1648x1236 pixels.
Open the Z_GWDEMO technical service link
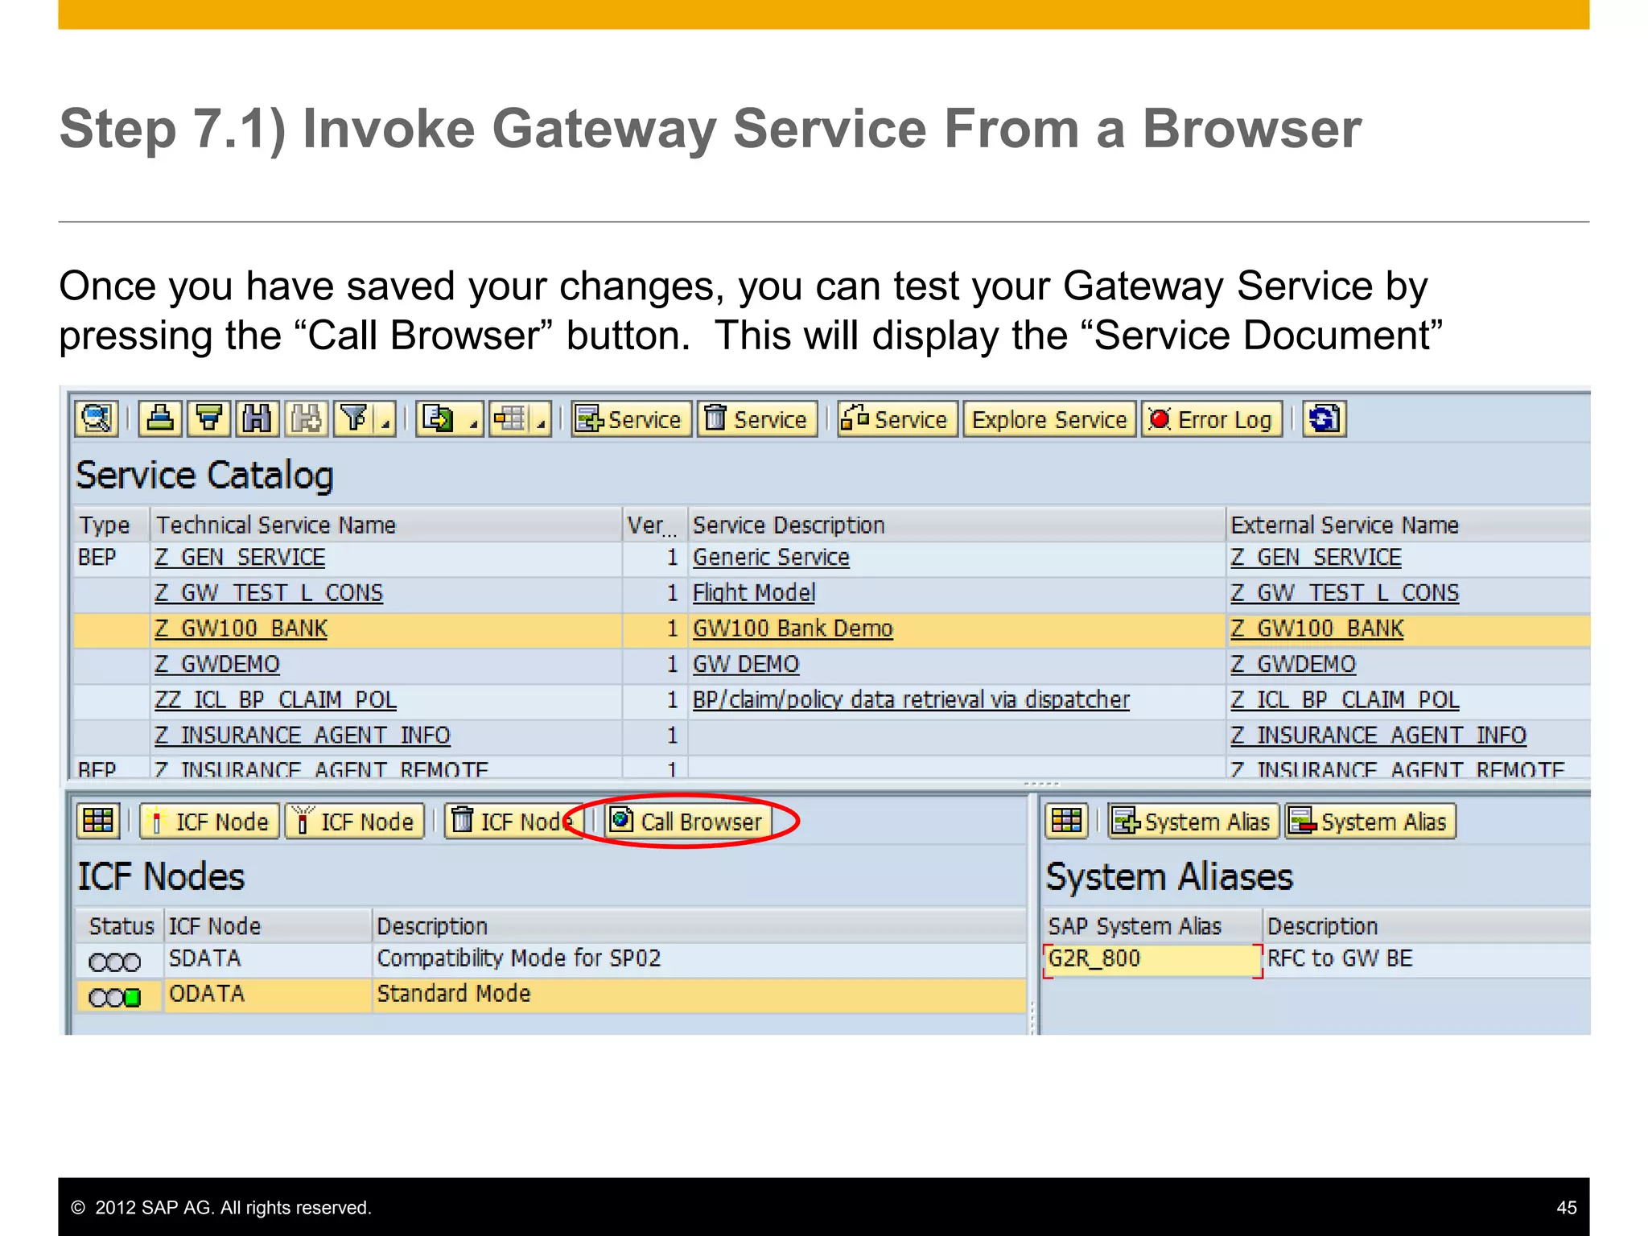tap(217, 664)
